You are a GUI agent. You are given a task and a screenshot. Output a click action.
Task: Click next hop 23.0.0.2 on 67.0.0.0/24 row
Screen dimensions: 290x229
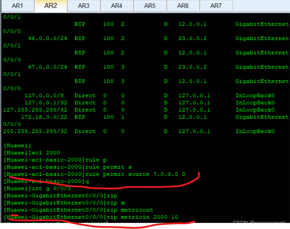pyautogui.click(x=192, y=67)
